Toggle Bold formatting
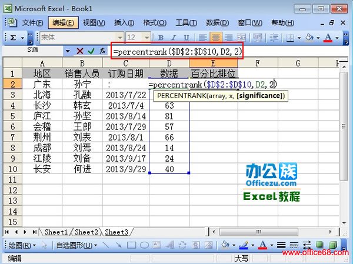This screenshot has height=264, width=353. point(161,38)
